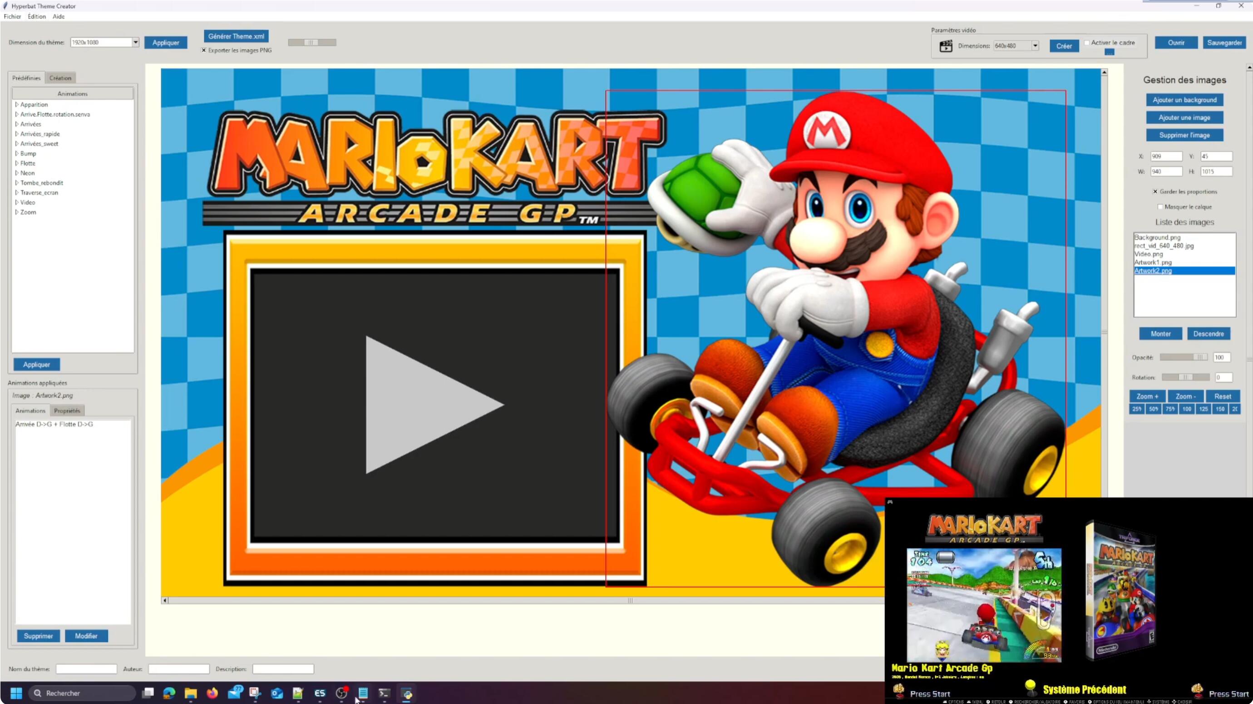Screen dimensions: 1253x704
Task: Expand the Arrivées_rapide group
Action: pos(17,134)
